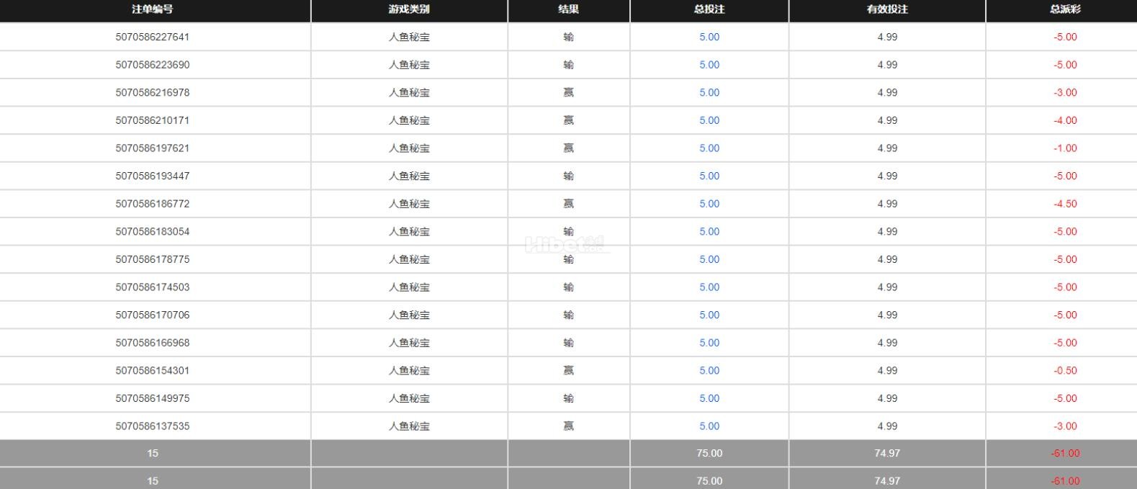Click the -0.50 payout value

point(1065,370)
